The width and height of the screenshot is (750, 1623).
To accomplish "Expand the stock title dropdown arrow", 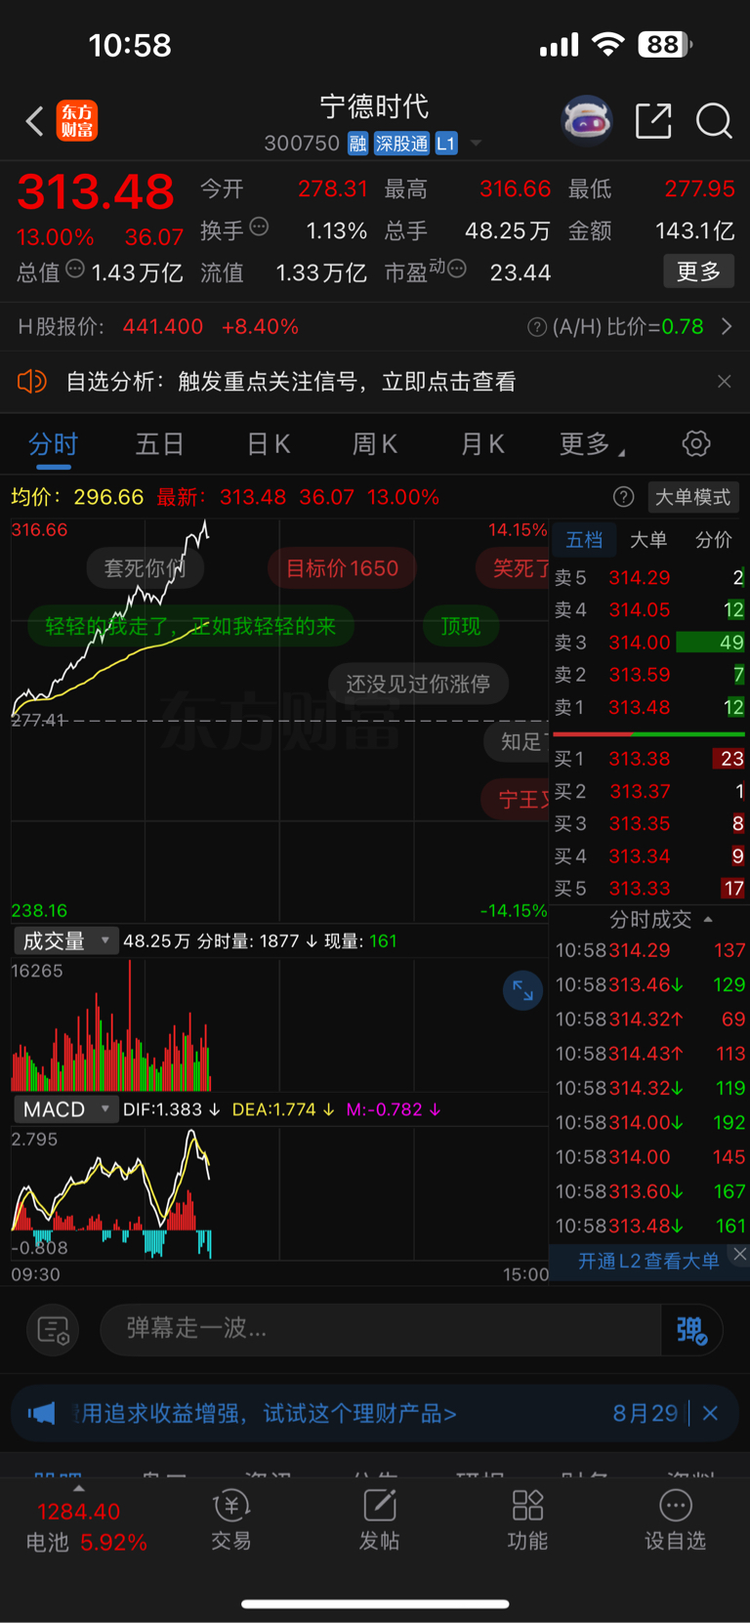I will click(x=476, y=144).
